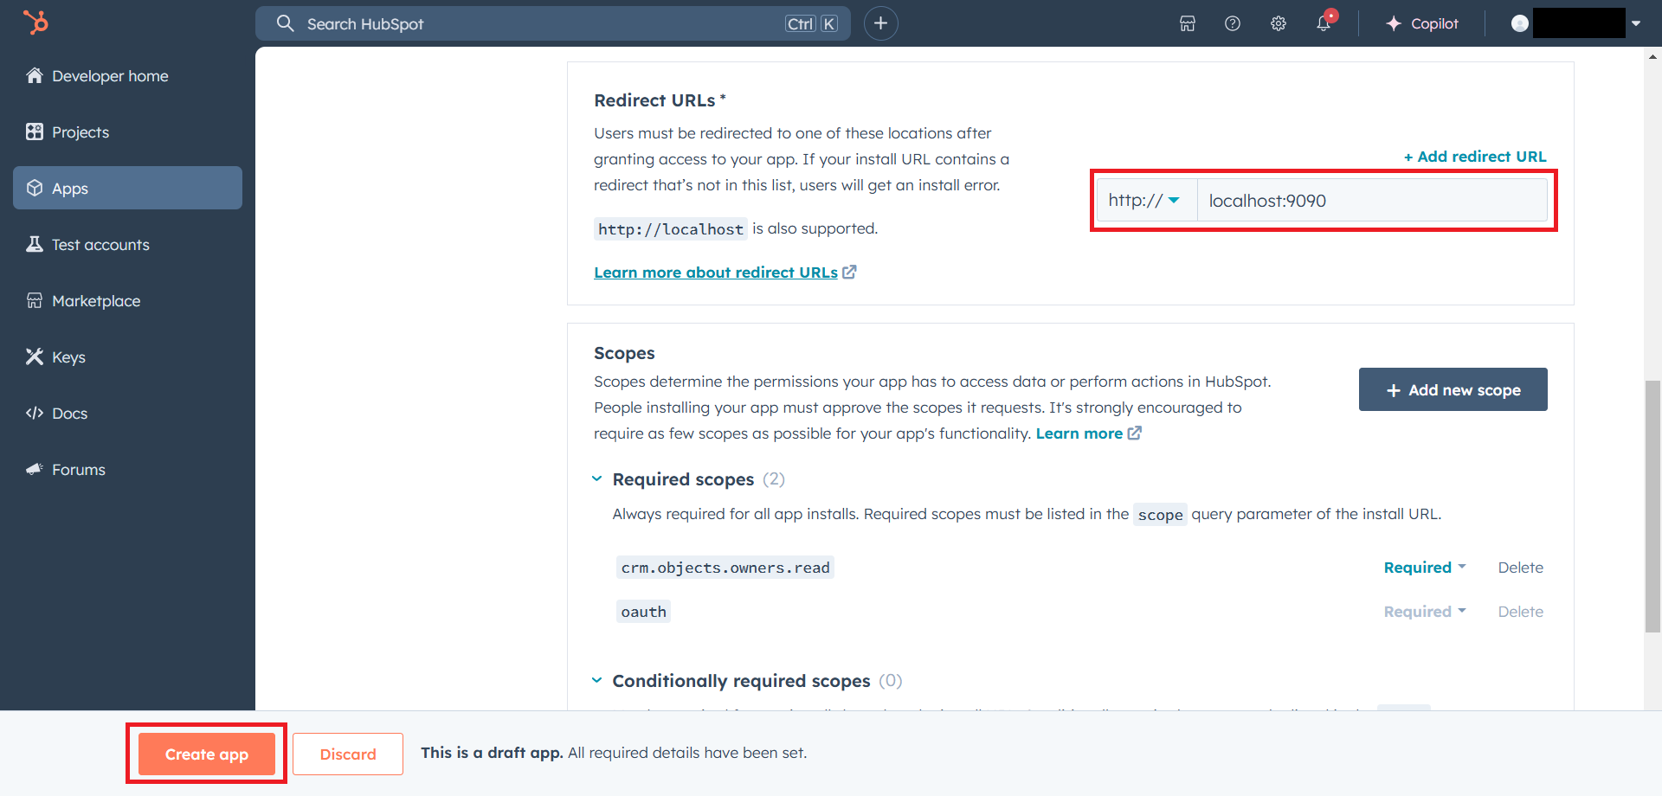1662x796 pixels.
Task: Delete the crm.objects.owners.read scope
Action: (x=1520, y=568)
